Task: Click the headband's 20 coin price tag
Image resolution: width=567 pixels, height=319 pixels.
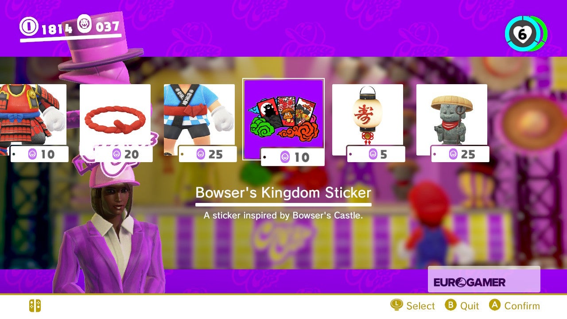Action: coord(124,154)
